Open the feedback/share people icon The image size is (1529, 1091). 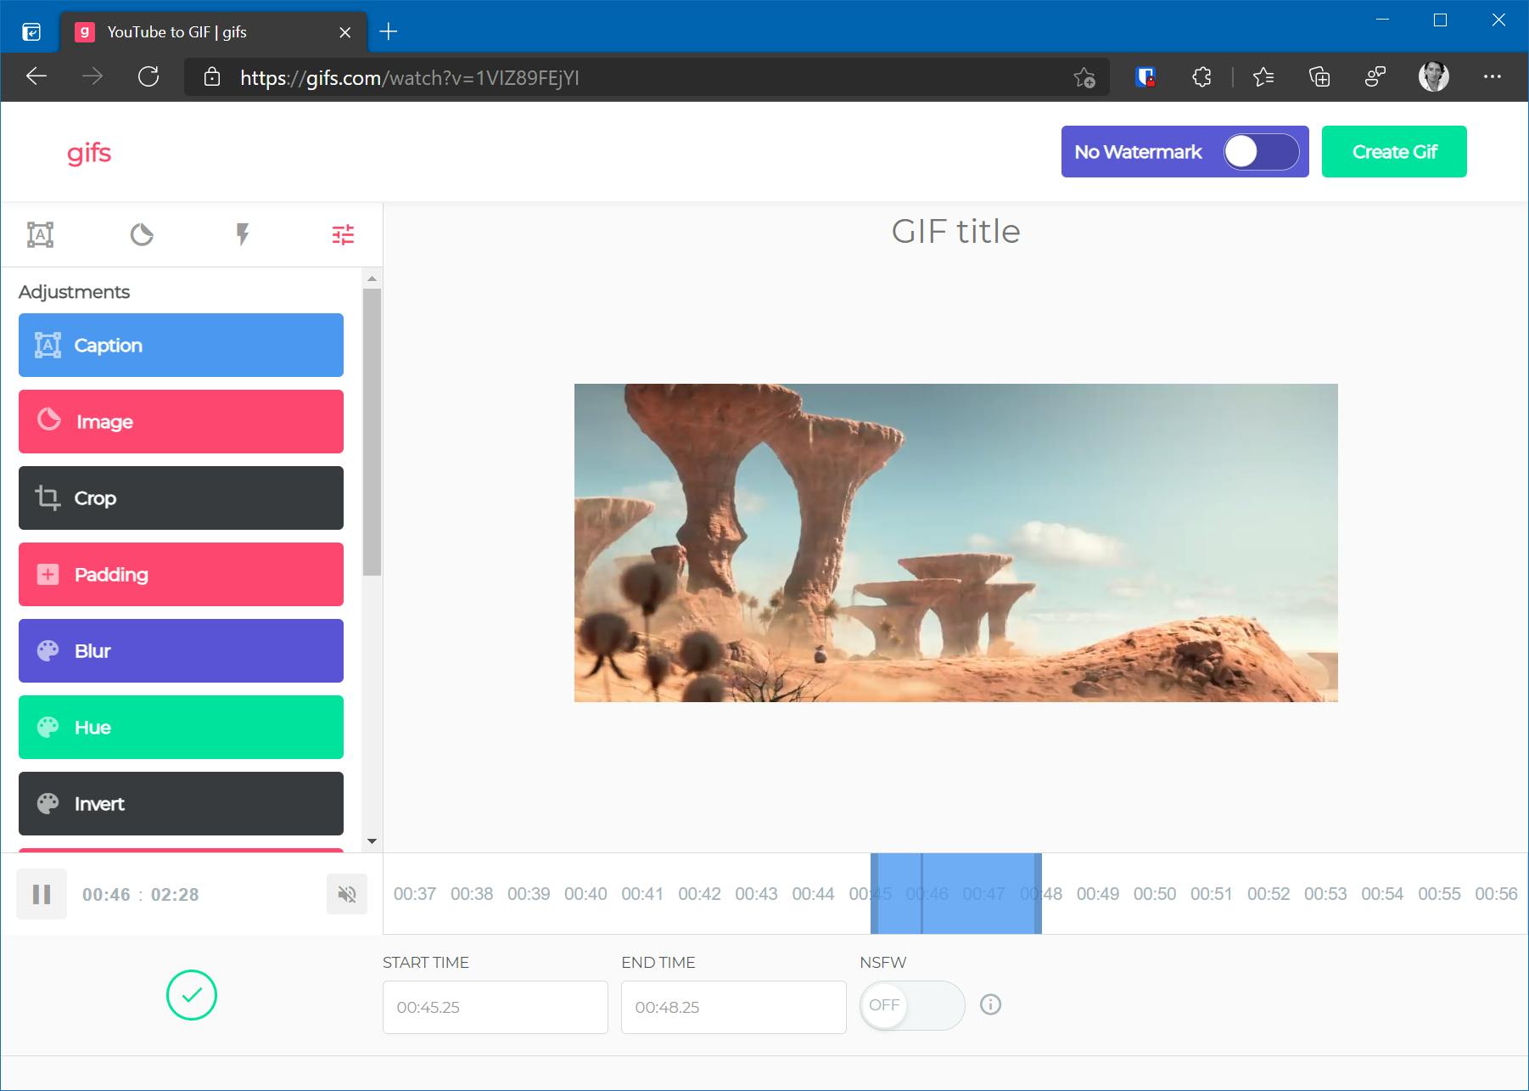(x=1375, y=77)
